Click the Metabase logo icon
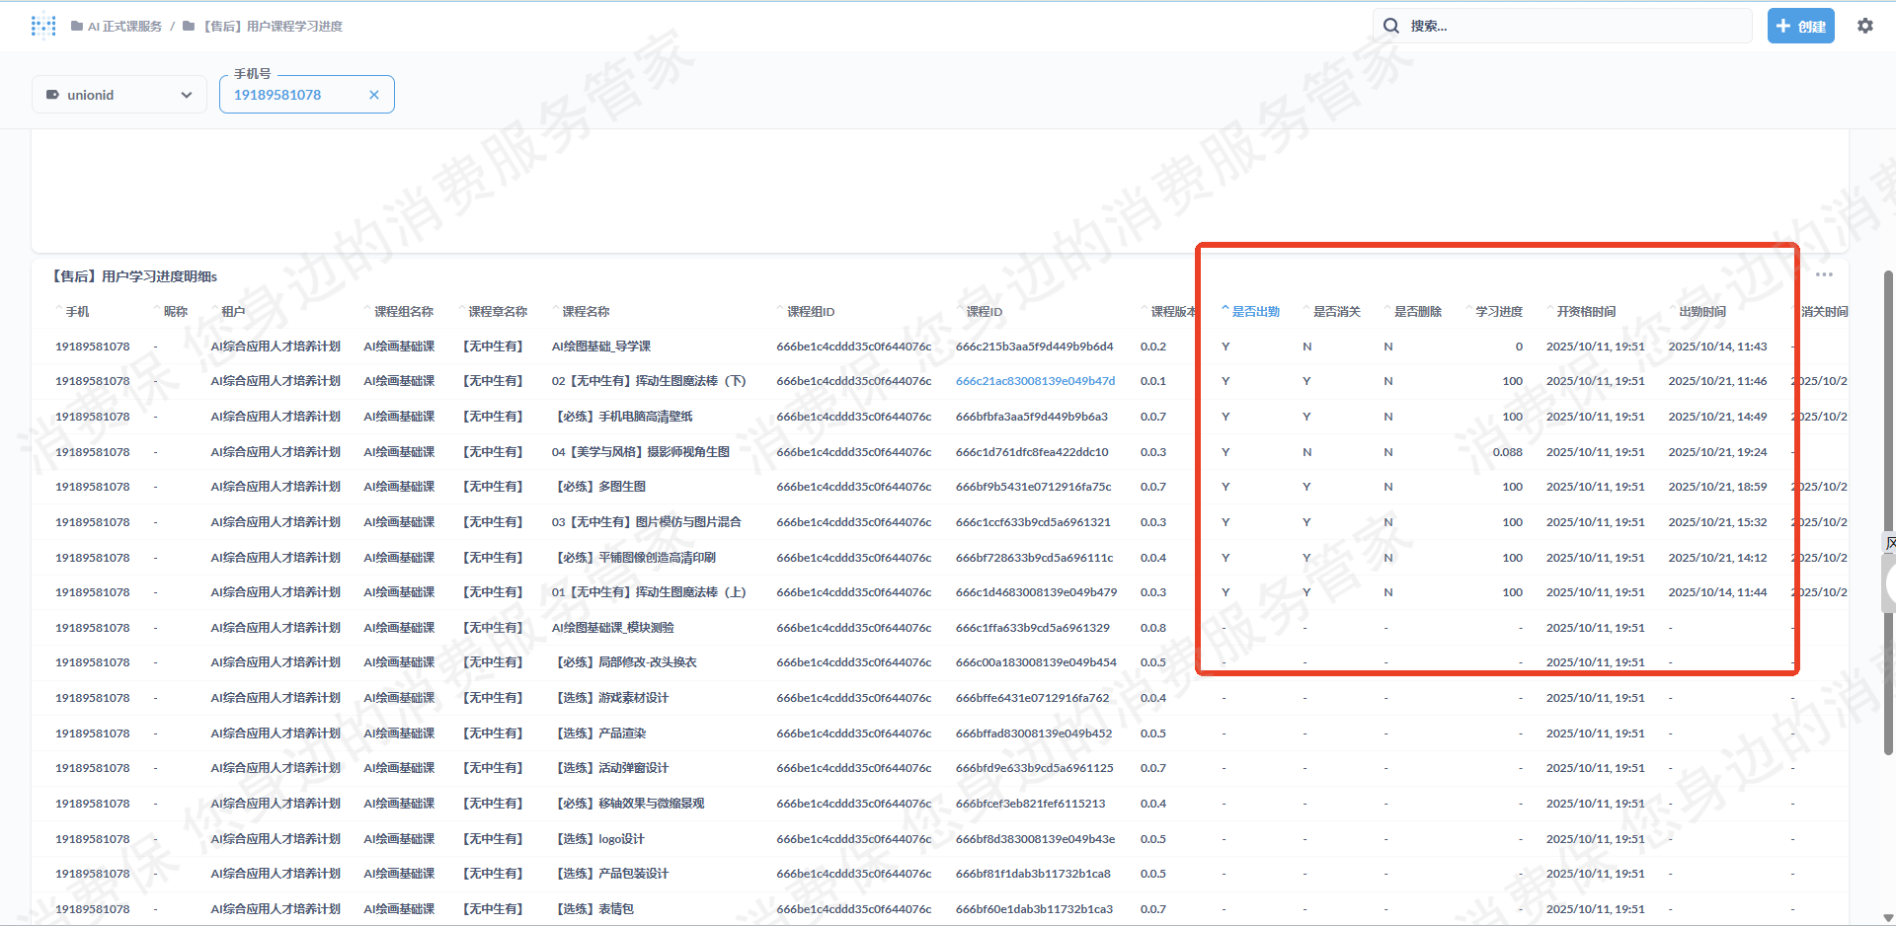The image size is (1896, 926). click(43, 26)
